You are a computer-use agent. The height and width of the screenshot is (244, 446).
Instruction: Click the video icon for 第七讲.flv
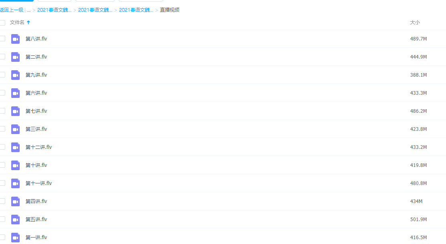pos(15,111)
